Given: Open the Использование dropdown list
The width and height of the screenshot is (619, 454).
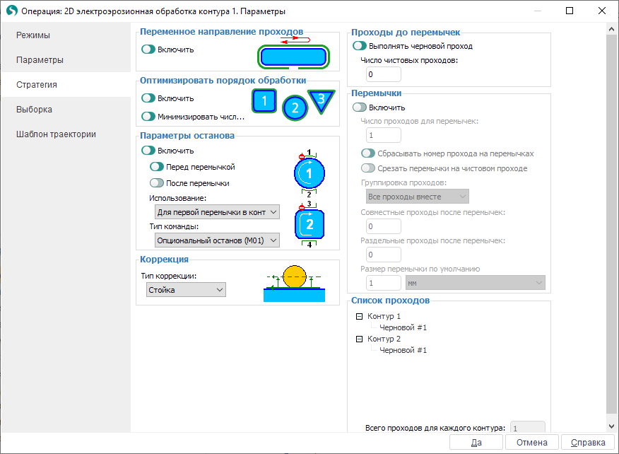Looking at the screenshot, I should pos(216,212).
